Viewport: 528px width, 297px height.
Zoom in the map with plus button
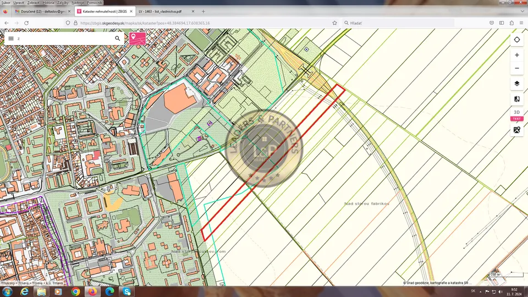[x=517, y=55]
